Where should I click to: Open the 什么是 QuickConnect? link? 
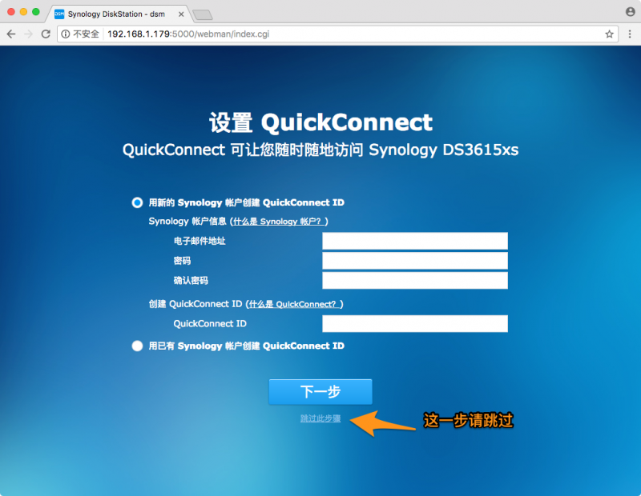click(295, 304)
